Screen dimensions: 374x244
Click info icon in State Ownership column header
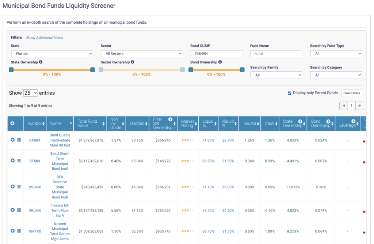coord(300,121)
